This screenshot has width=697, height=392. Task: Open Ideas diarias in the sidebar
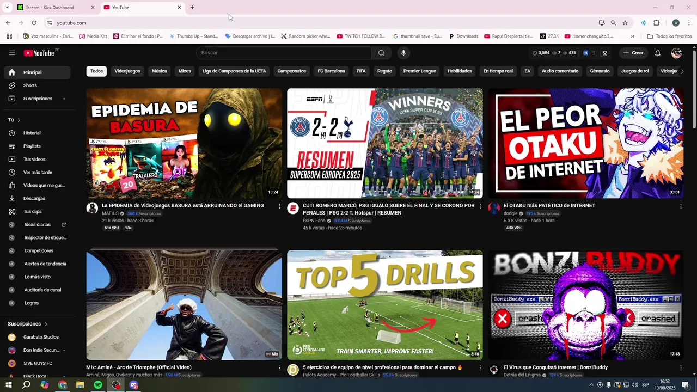(37, 224)
